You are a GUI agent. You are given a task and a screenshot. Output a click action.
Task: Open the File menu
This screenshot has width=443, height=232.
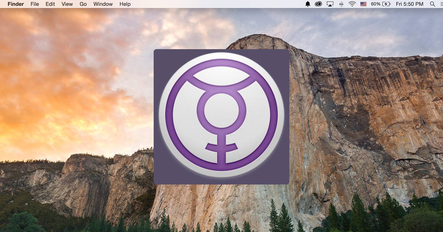tap(35, 4)
